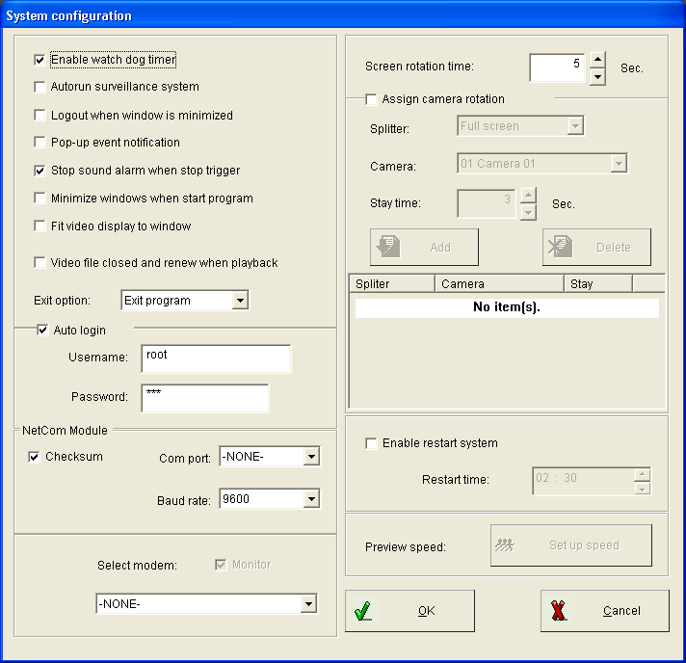Toggle the Auto login checkbox
The height and width of the screenshot is (663, 686).
[42, 331]
